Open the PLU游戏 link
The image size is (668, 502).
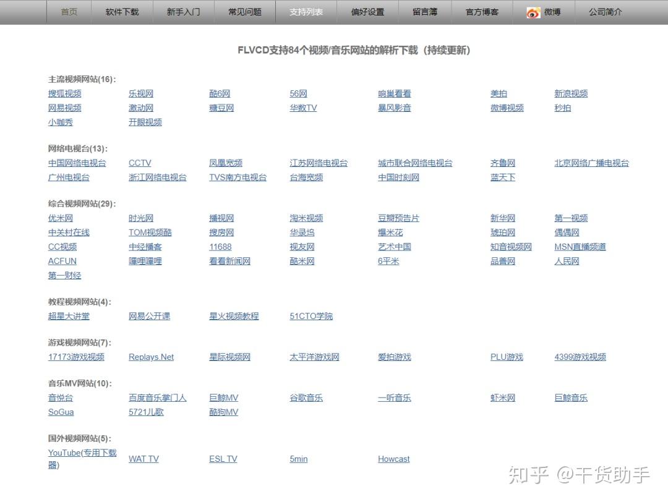pyautogui.click(x=507, y=357)
